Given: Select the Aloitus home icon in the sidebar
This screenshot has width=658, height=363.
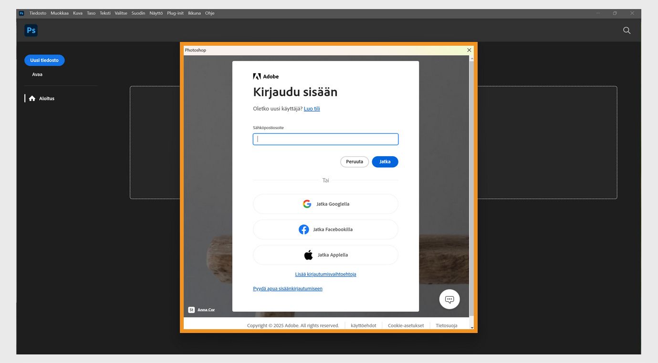Looking at the screenshot, I should click(32, 98).
